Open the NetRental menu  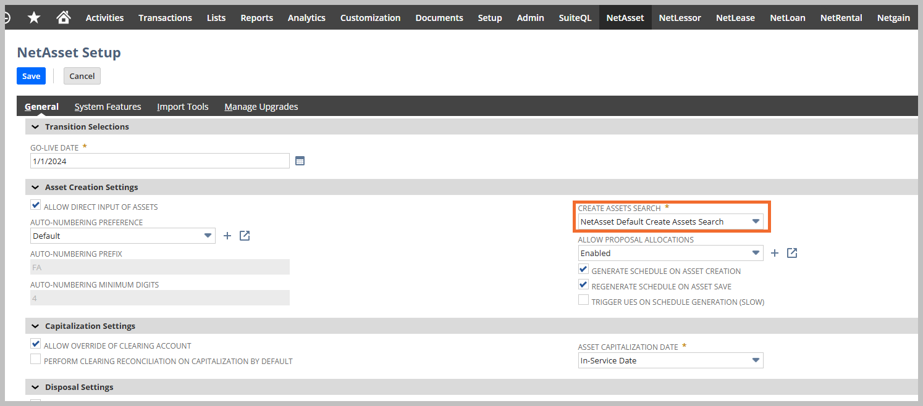click(841, 18)
